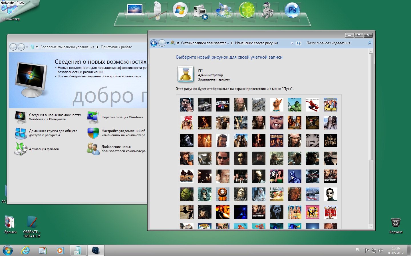The height and width of the screenshot is (256, 411).
Task: Click the RU language indicator
Action: coord(358,250)
